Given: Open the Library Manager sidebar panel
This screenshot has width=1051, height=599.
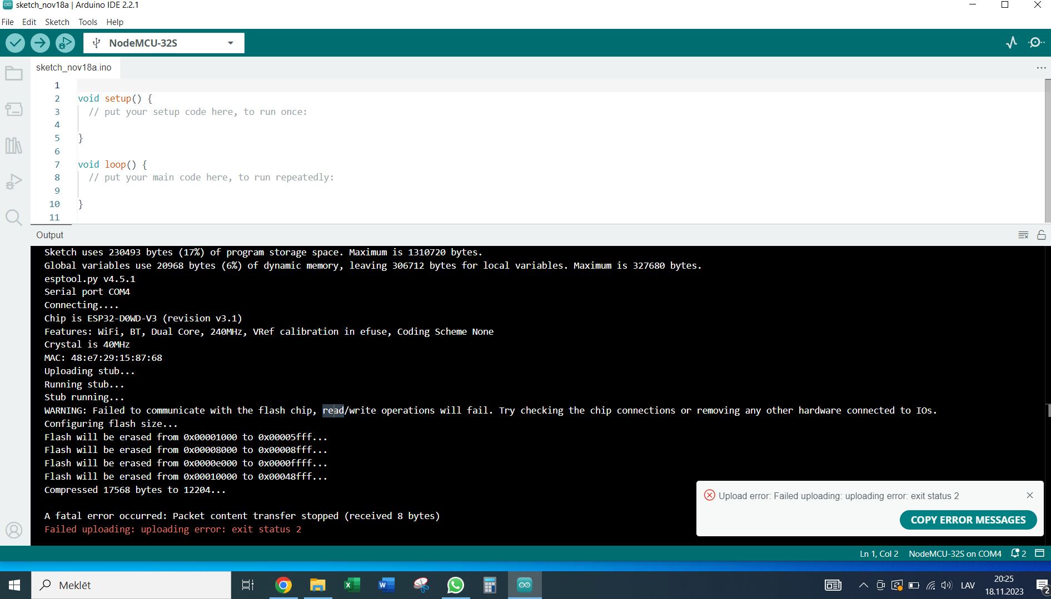Looking at the screenshot, I should [14, 145].
